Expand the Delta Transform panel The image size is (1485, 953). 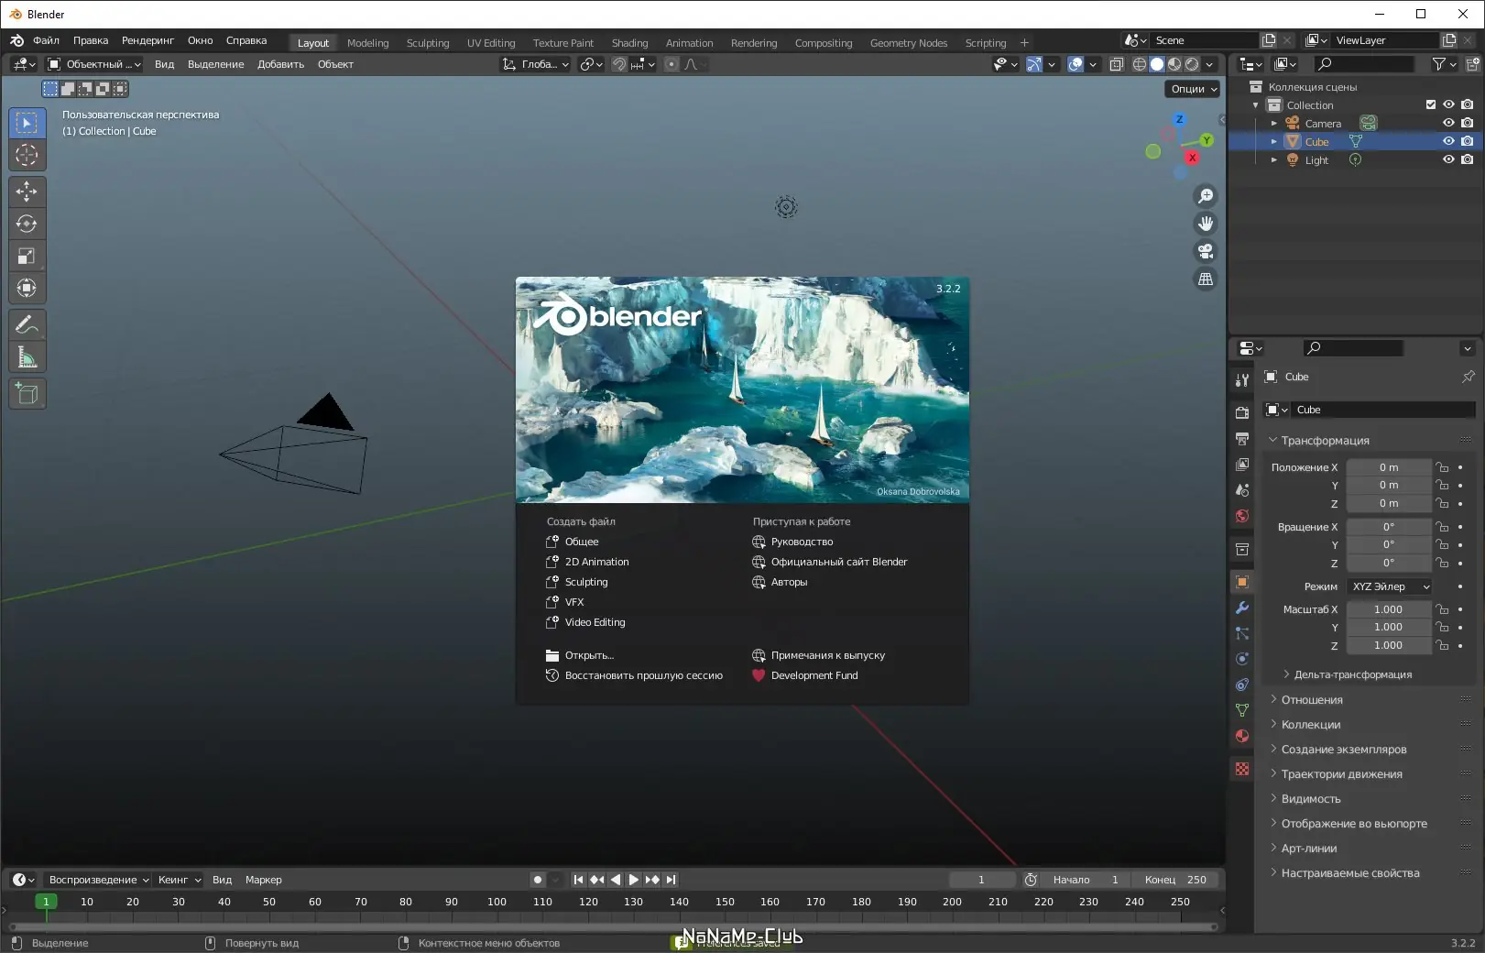(x=1352, y=674)
